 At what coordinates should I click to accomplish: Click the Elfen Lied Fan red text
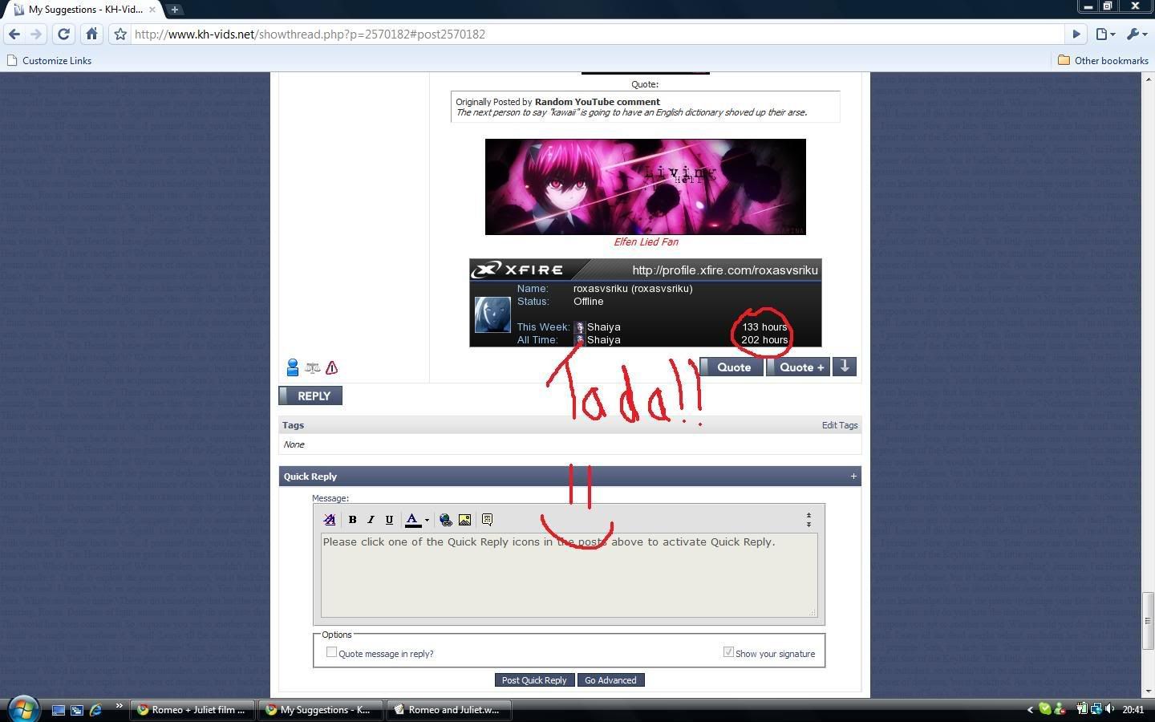(646, 241)
